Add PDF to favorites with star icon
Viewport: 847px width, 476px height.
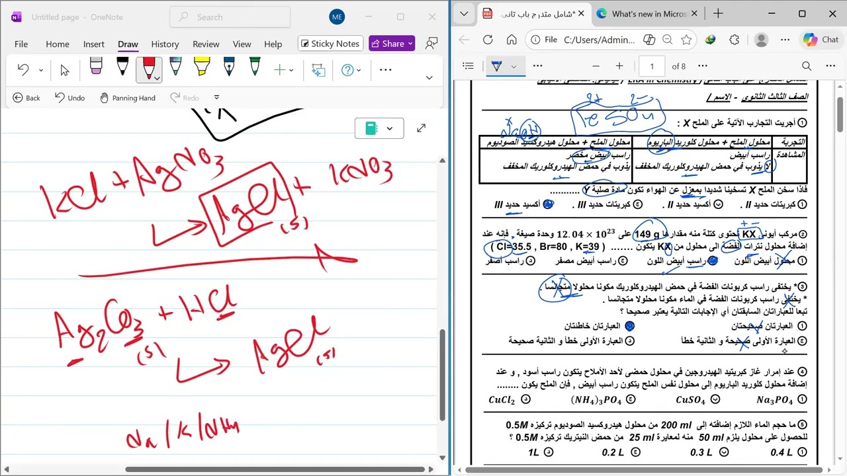point(686,40)
